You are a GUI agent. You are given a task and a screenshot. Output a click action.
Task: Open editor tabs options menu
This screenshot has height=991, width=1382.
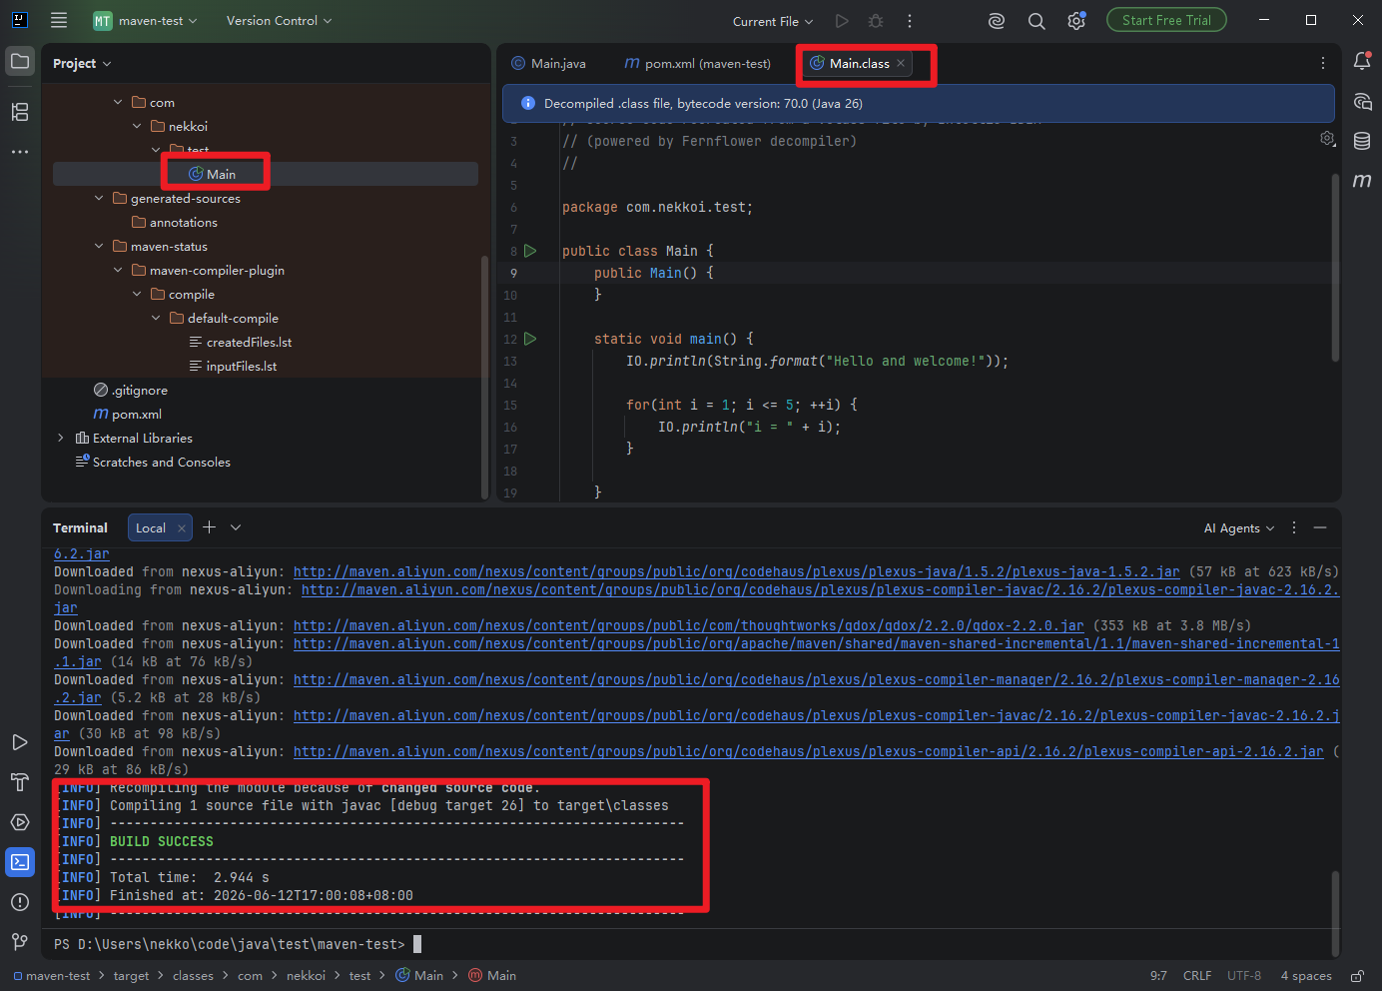(1323, 63)
